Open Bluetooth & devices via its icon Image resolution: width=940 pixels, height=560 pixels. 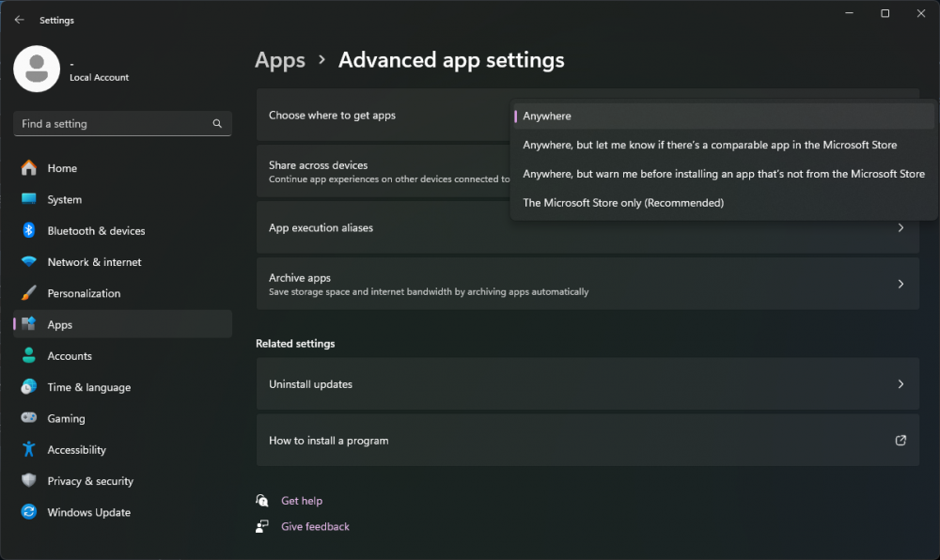(29, 231)
